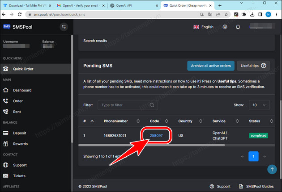The width and height of the screenshot is (282, 192).
Task: Open notifications bell icon
Action: point(238,27)
